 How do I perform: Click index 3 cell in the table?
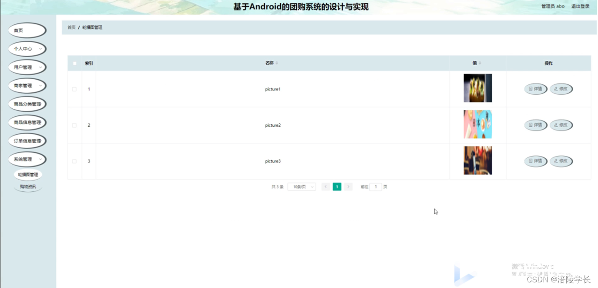click(x=89, y=161)
